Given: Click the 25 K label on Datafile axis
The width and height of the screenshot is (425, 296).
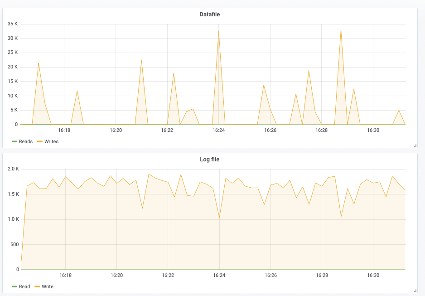Looking at the screenshot, I should 13,52.
